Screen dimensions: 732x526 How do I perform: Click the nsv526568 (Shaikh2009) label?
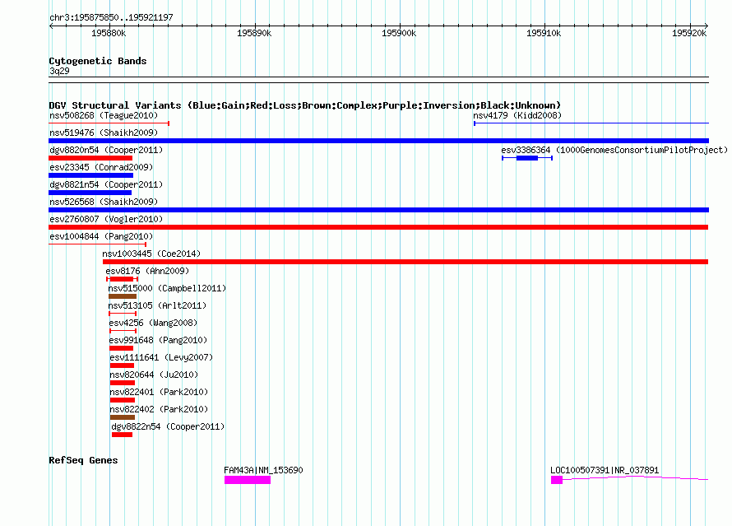104,202
